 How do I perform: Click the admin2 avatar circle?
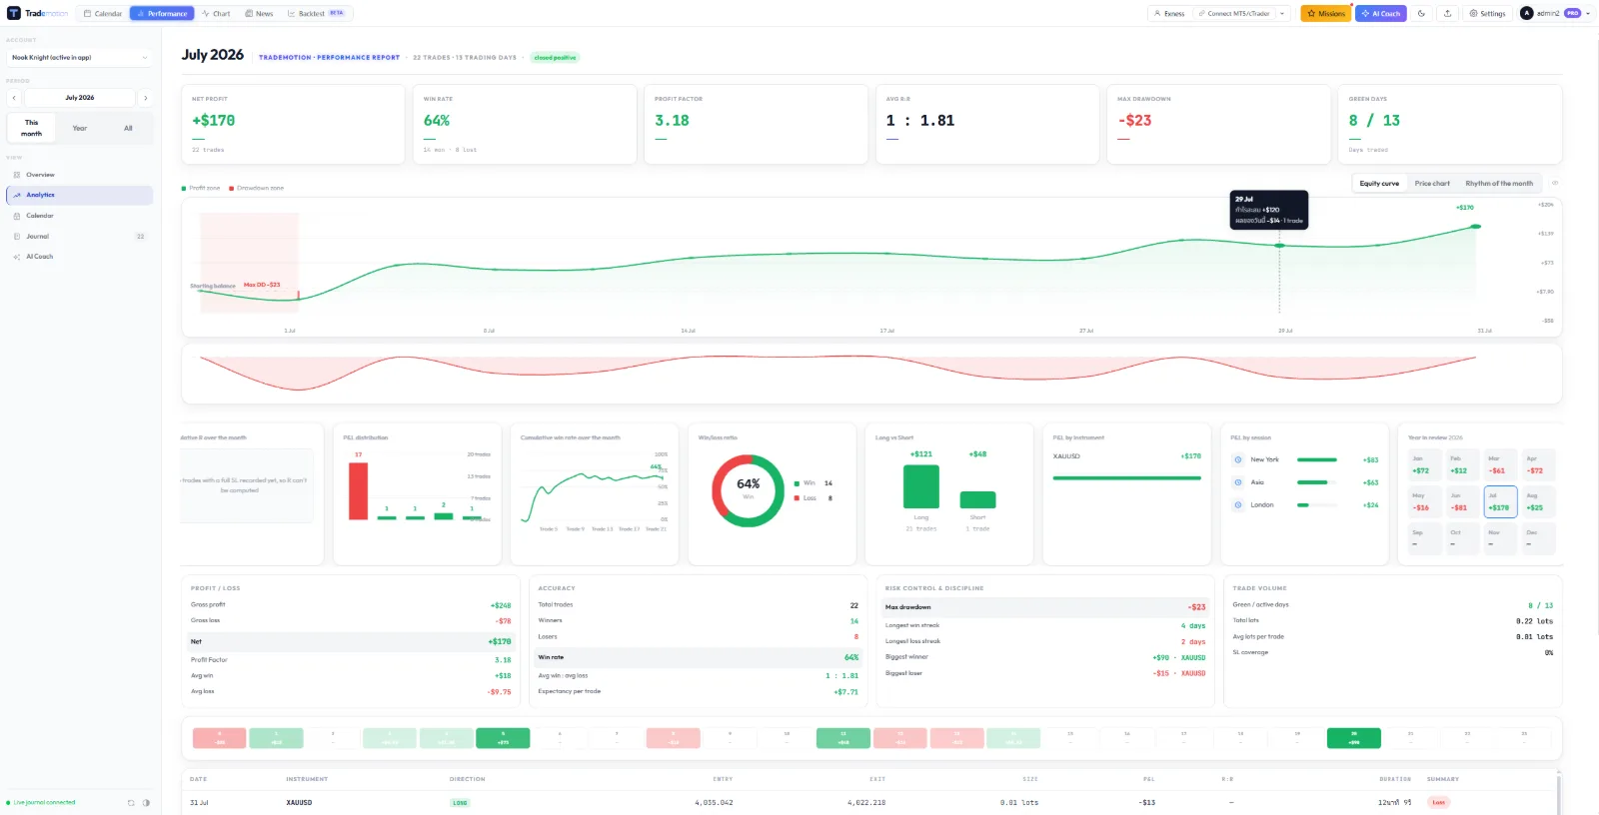(1526, 13)
